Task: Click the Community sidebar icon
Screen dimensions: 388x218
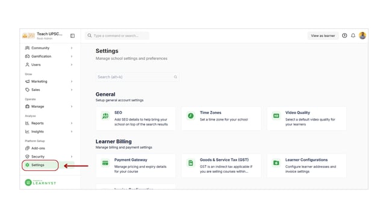Action: (27, 48)
